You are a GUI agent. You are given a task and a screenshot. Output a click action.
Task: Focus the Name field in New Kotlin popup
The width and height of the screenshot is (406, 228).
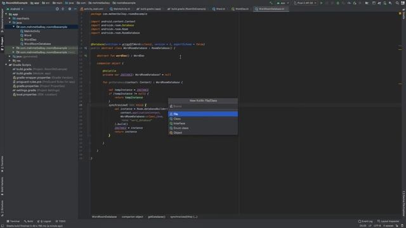coord(203,106)
